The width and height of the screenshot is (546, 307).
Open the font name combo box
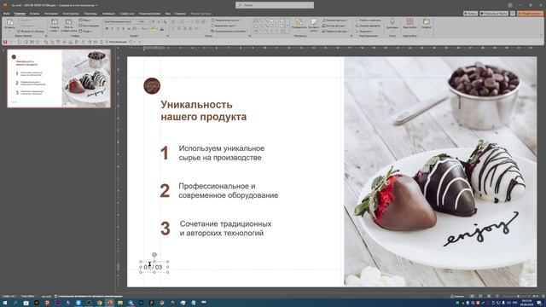[122, 21]
